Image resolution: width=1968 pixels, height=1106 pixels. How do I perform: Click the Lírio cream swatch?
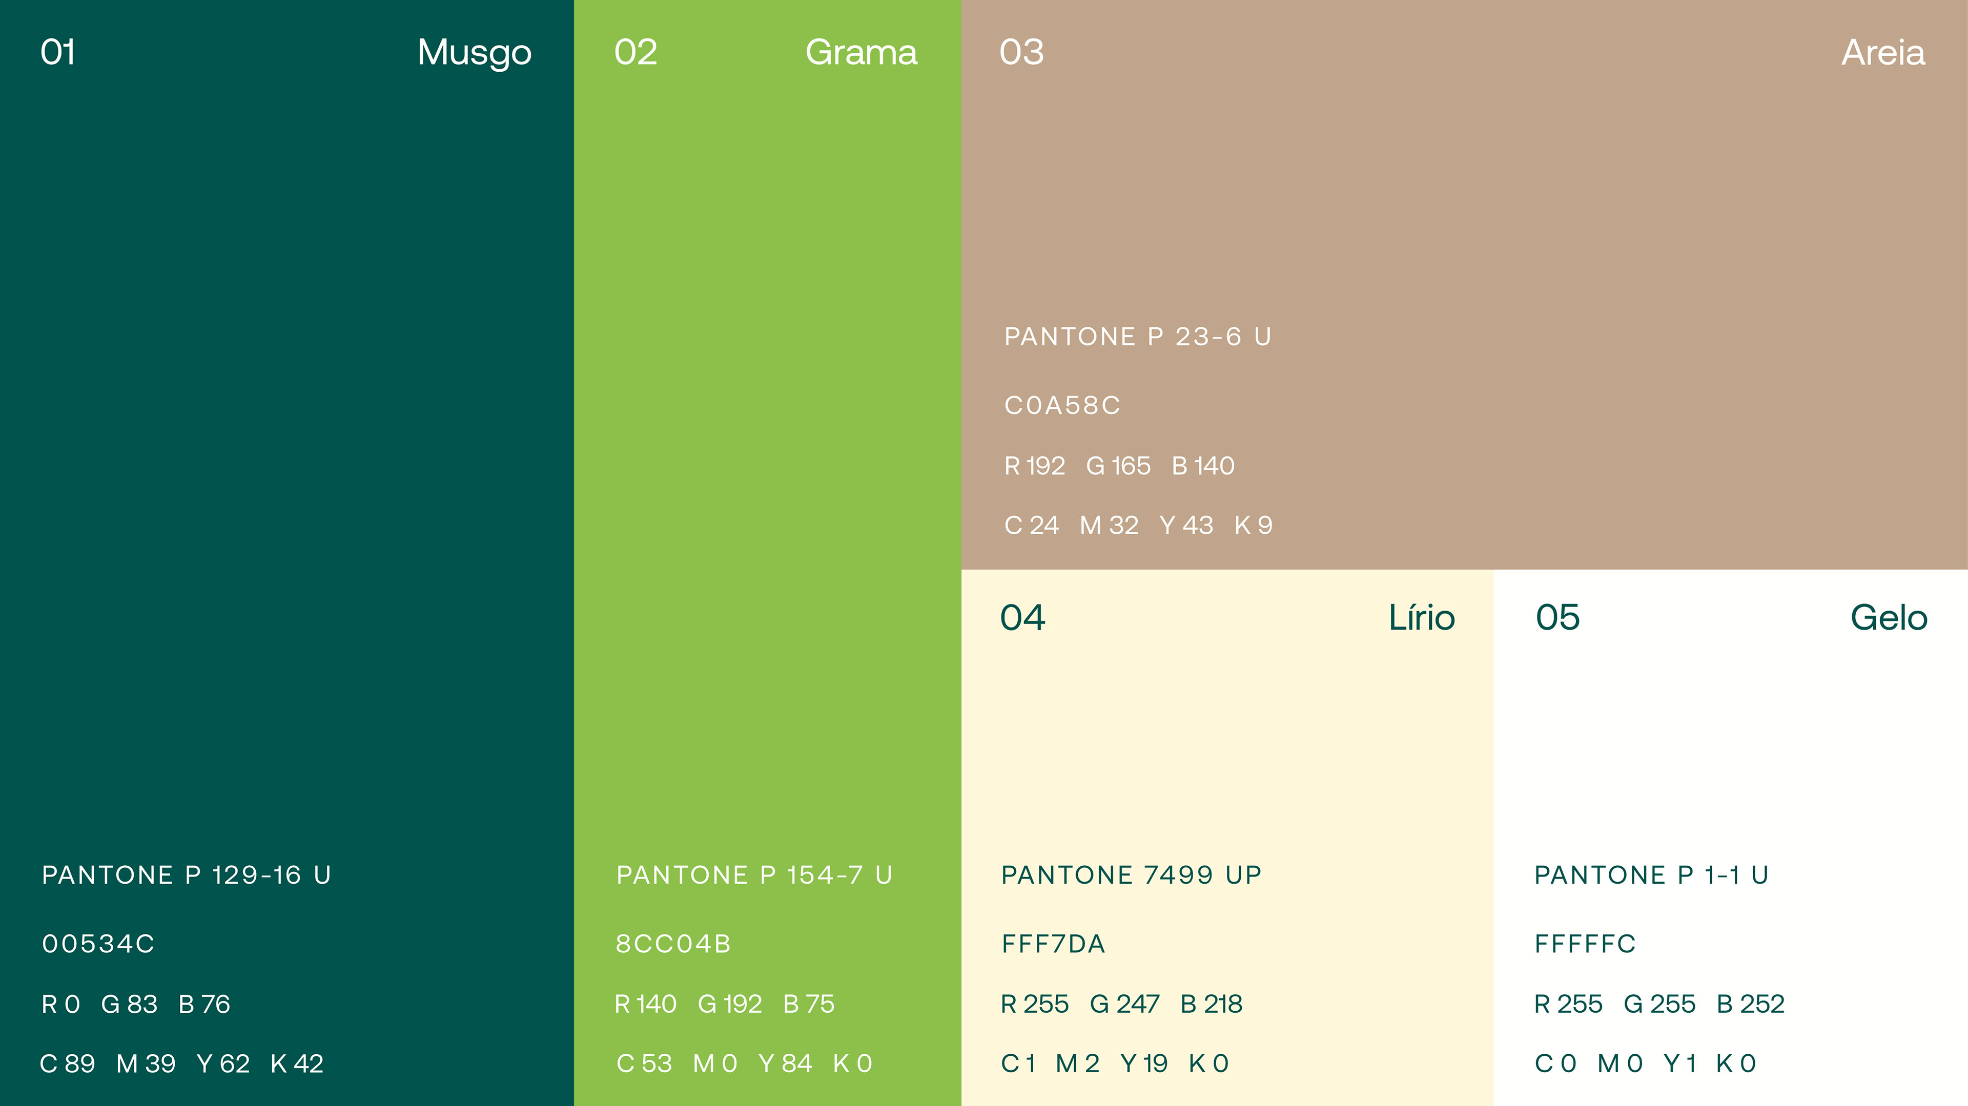(1228, 838)
